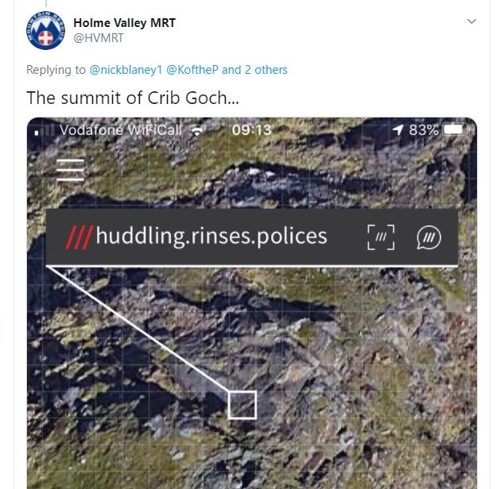Open @nickblaney1 profile link
504x489 pixels.
tap(126, 70)
